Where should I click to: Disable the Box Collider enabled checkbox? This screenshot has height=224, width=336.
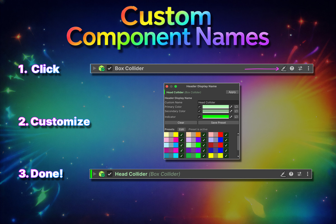[x=109, y=68]
